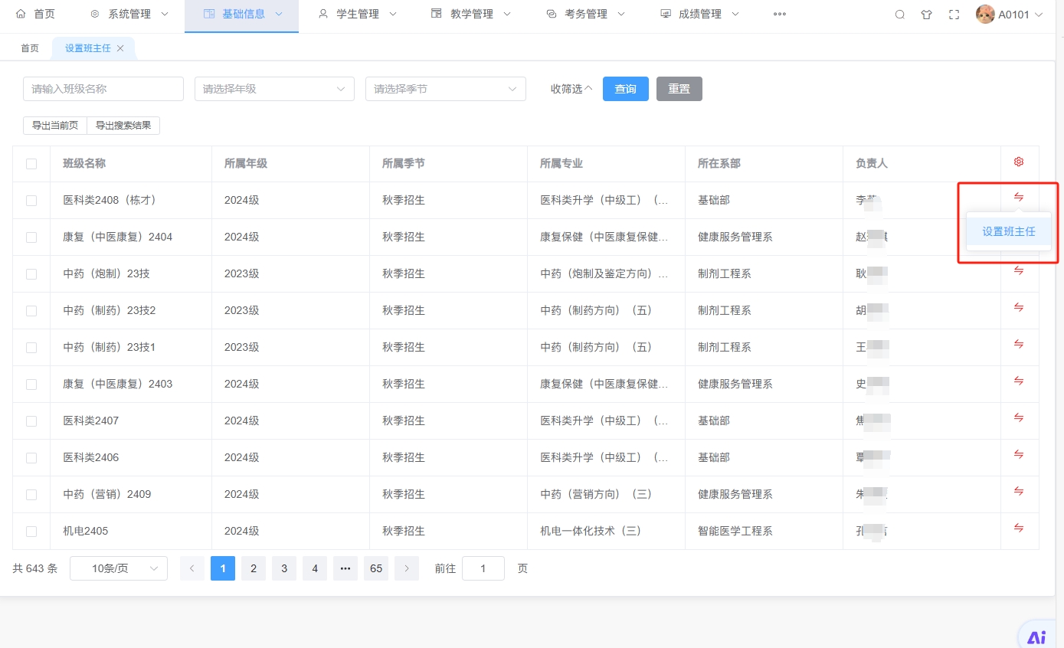1064x648 pixels.
Task: Check the 康复（中医康复）2403 row checkbox
Action: pos(31,385)
